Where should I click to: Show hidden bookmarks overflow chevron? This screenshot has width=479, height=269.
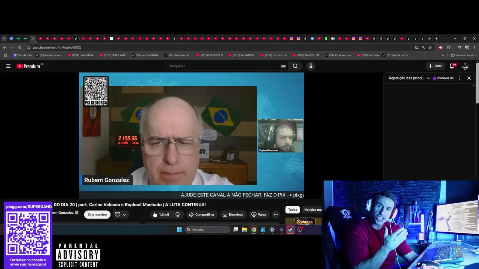click(443, 55)
